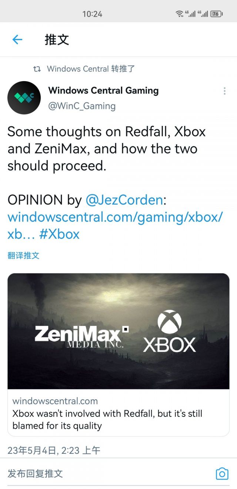Tap the 推文 title in the header
This screenshot has width=237, height=489.
(x=56, y=40)
